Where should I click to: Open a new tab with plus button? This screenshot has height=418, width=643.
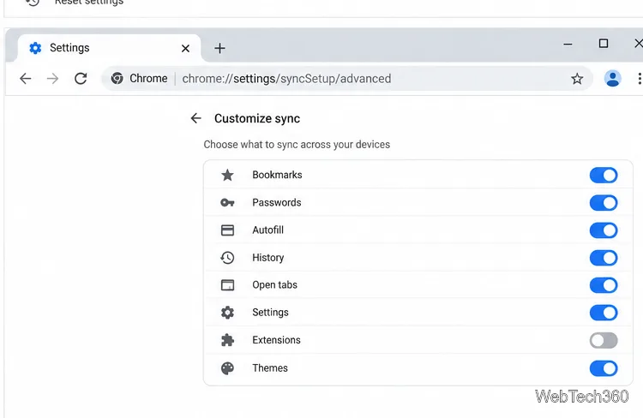[219, 48]
